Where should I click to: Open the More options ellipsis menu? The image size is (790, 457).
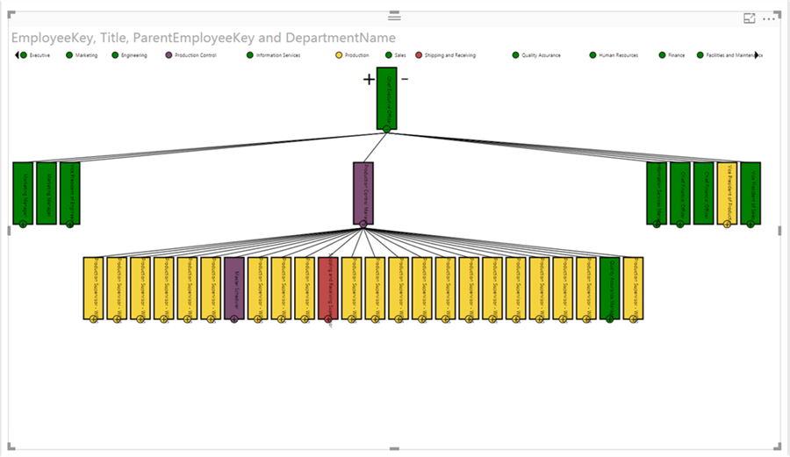[769, 18]
